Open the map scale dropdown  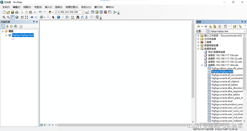[82, 12]
